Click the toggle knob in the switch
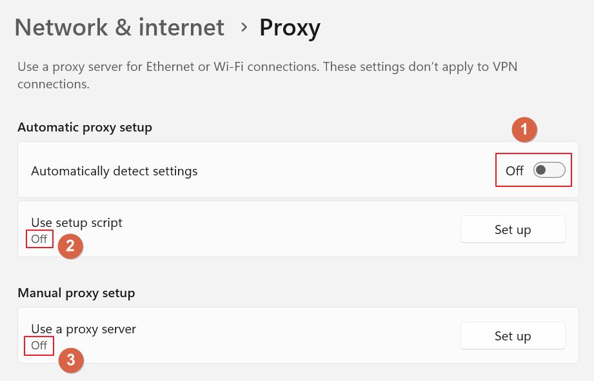This screenshot has height=381, width=594. tap(540, 170)
